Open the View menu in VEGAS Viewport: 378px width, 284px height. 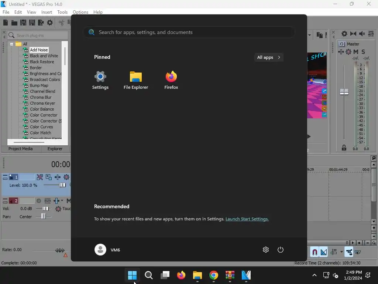(x=31, y=12)
